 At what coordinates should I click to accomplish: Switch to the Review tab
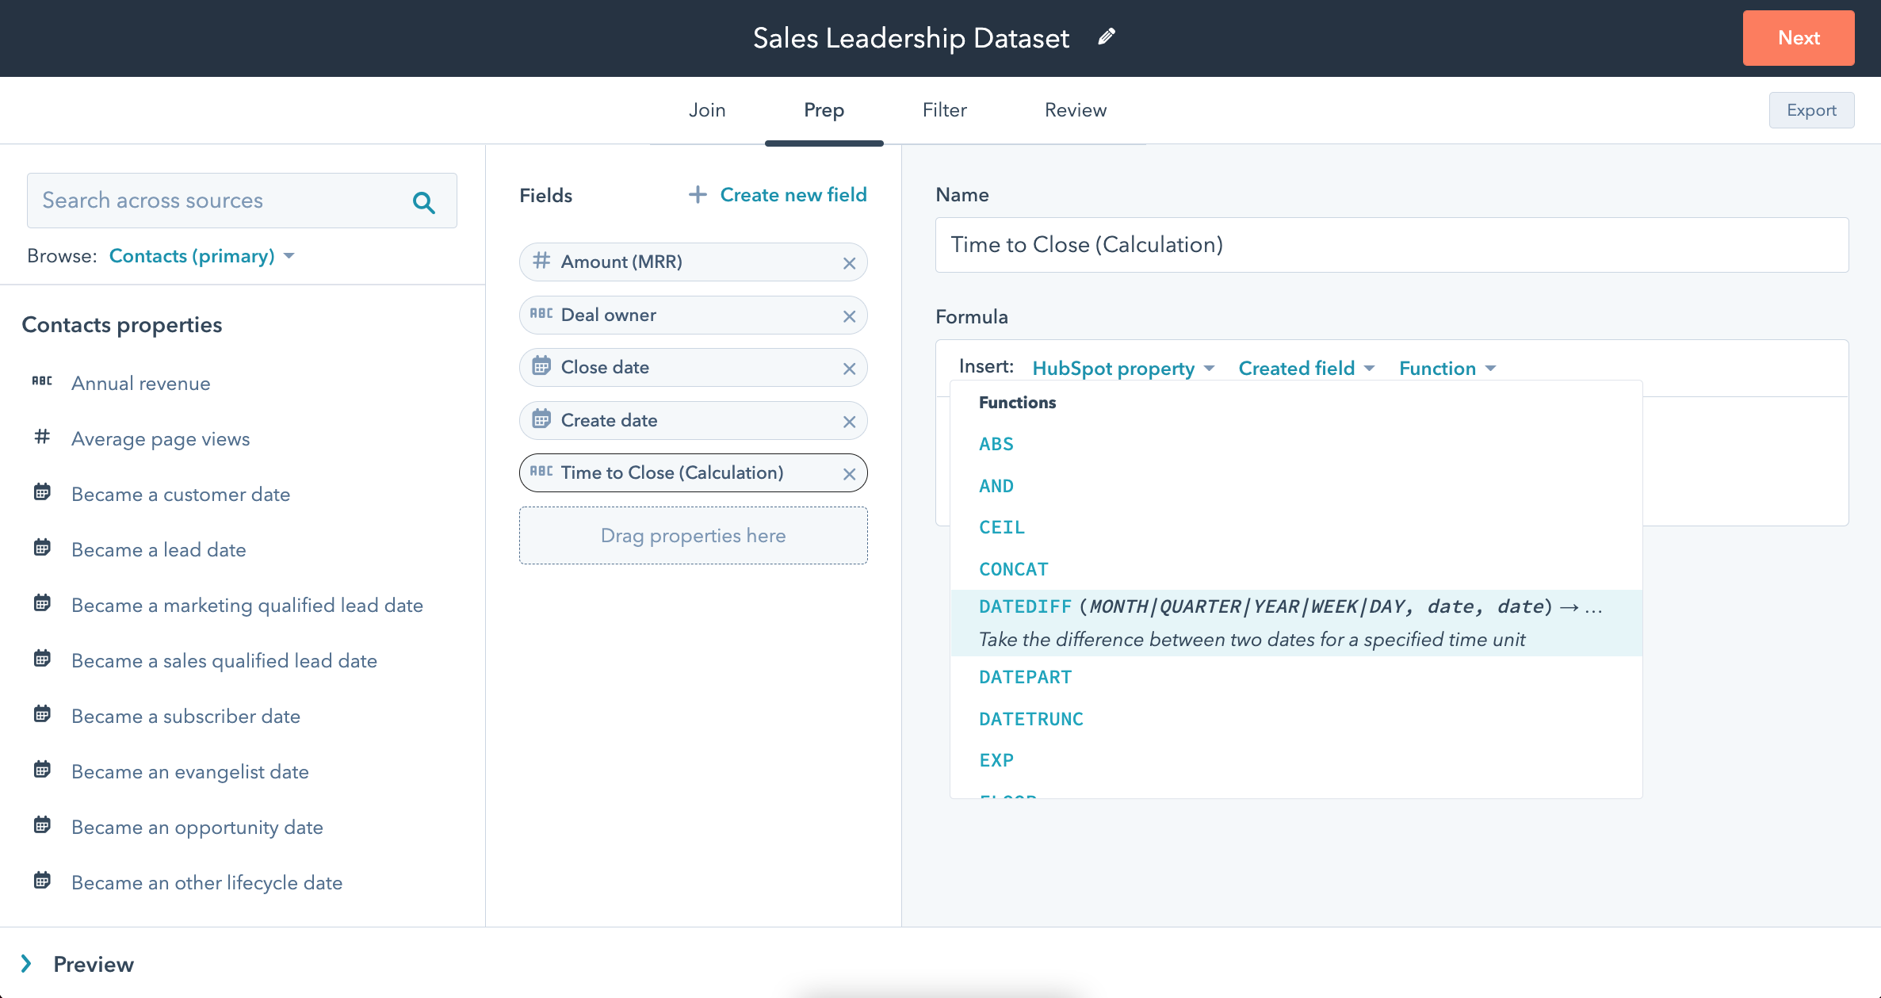pyautogui.click(x=1075, y=110)
